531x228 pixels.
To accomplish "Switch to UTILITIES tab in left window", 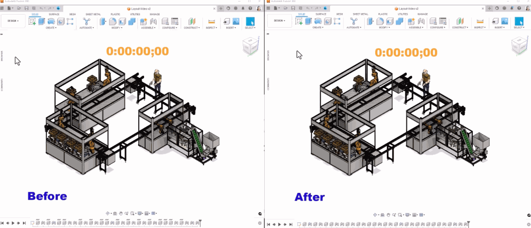I will [136, 14].
